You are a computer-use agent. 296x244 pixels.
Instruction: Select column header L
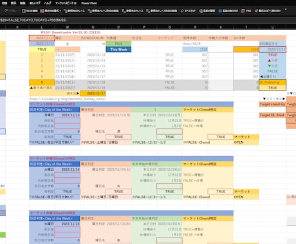pos(42,27)
